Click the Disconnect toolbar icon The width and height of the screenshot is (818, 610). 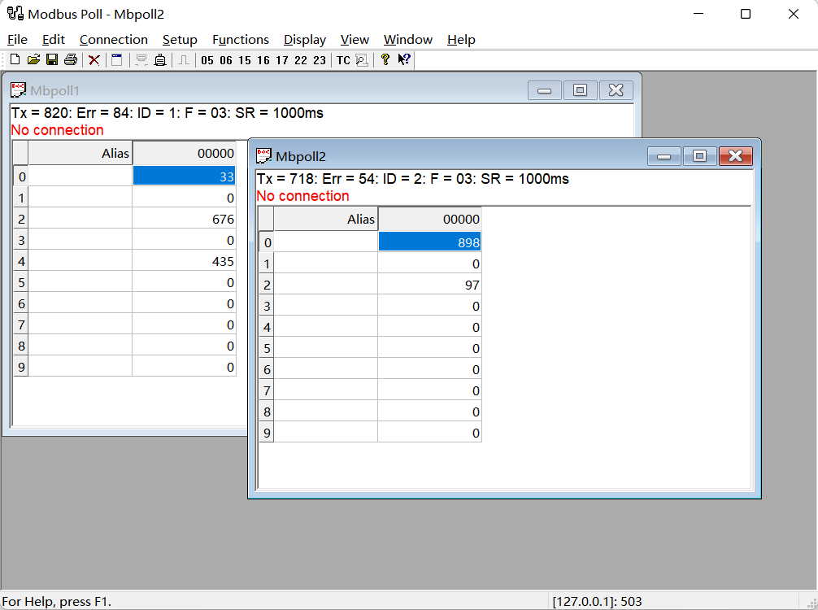coord(160,60)
